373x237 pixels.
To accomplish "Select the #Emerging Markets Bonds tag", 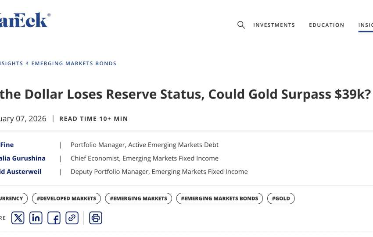I will [x=219, y=198].
